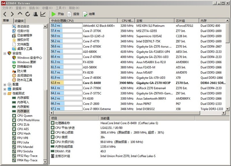This screenshot has width=231, height=166.
Task: Open the 报告(R) menu
Action: tap(34, 8)
